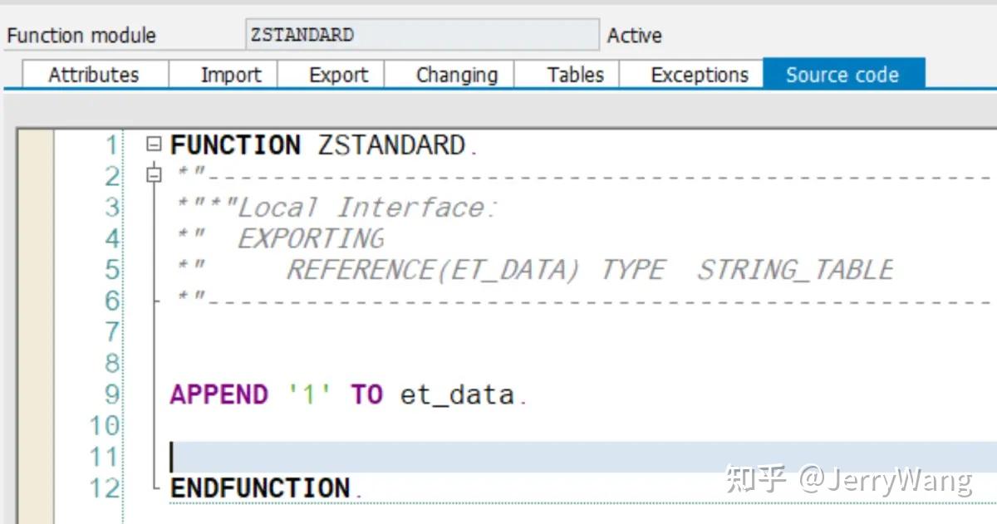This screenshot has height=524, width=997.
Task: Click the TYPE keyword in comment line 5
Action: point(633,270)
